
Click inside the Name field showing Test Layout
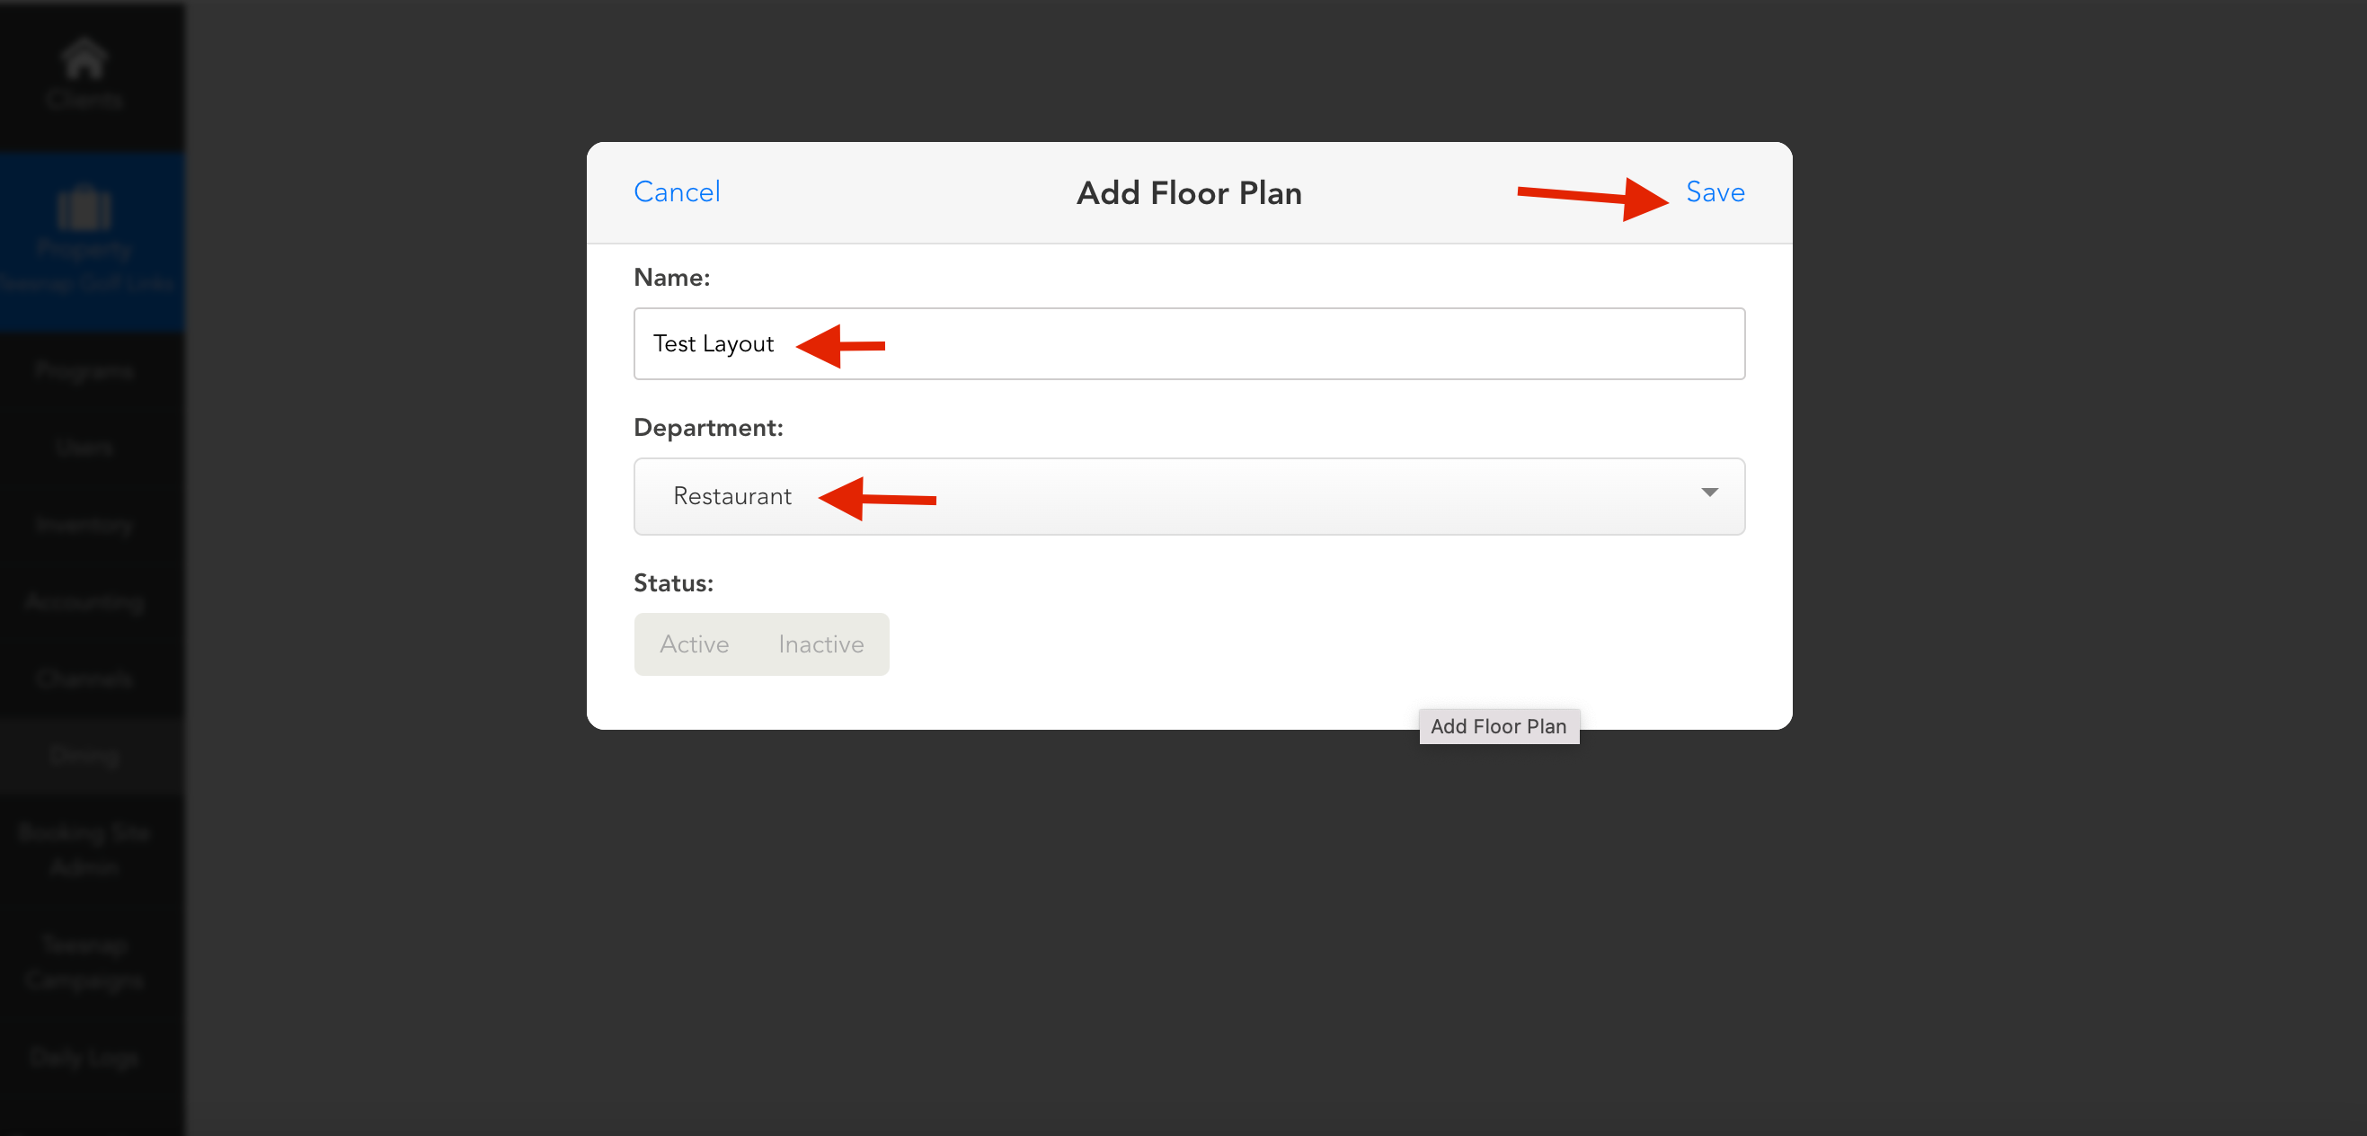(x=1189, y=343)
